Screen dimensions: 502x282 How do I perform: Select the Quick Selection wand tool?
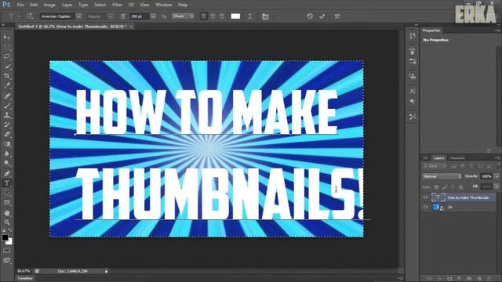point(7,67)
